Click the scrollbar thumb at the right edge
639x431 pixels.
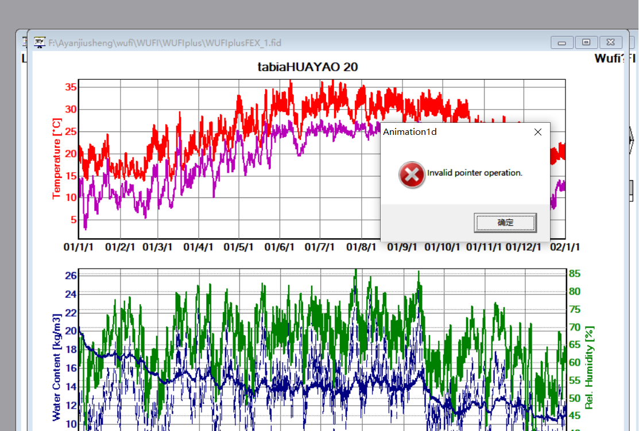(632, 188)
